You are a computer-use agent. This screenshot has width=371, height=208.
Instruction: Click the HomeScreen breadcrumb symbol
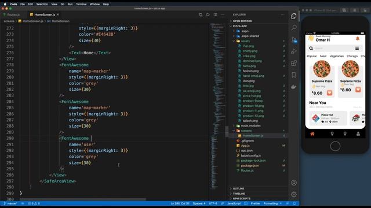click(60, 21)
